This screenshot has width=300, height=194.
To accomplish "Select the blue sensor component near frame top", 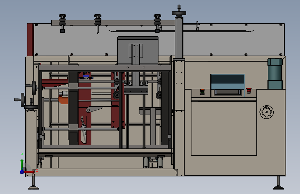I will coord(86,77).
